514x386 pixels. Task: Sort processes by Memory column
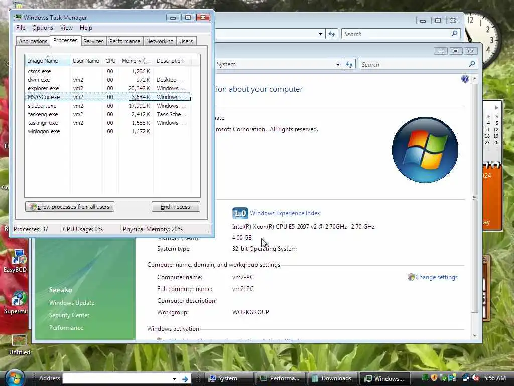coord(136,61)
